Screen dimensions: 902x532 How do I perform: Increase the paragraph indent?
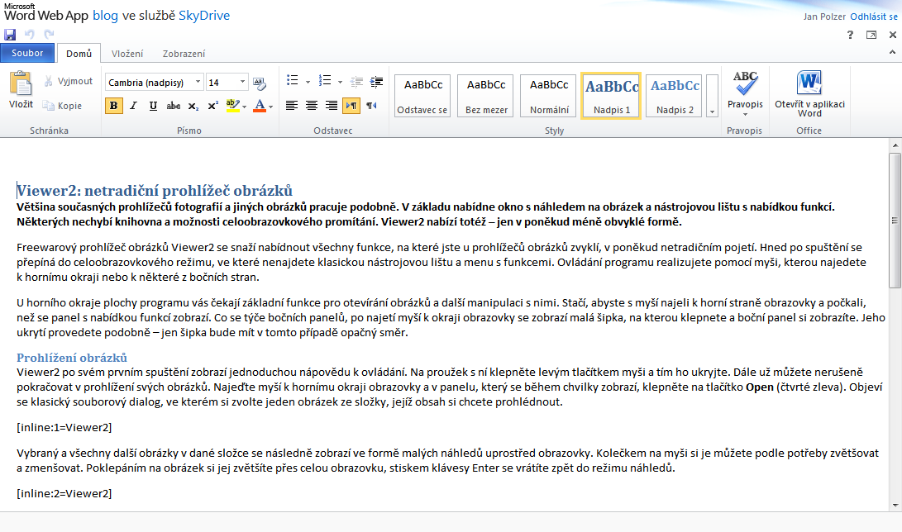377,82
